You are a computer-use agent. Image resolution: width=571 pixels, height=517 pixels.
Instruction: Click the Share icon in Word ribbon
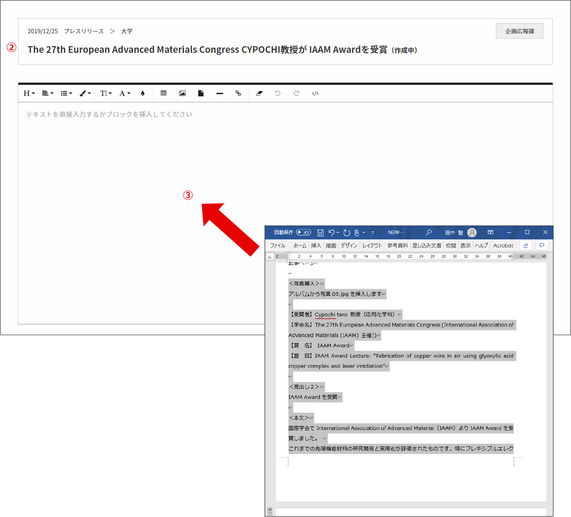click(x=526, y=245)
